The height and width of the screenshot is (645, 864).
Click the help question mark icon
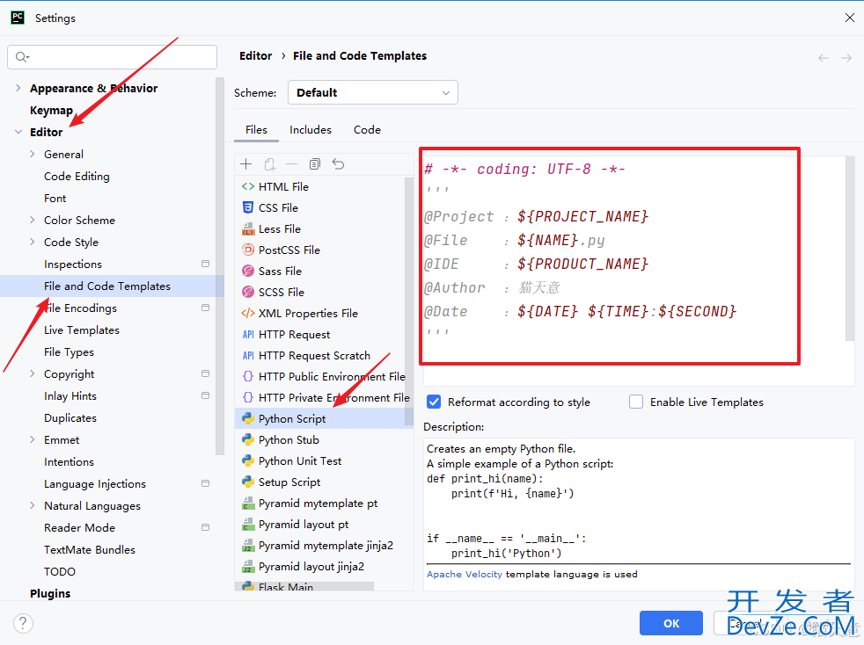pos(23,624)
